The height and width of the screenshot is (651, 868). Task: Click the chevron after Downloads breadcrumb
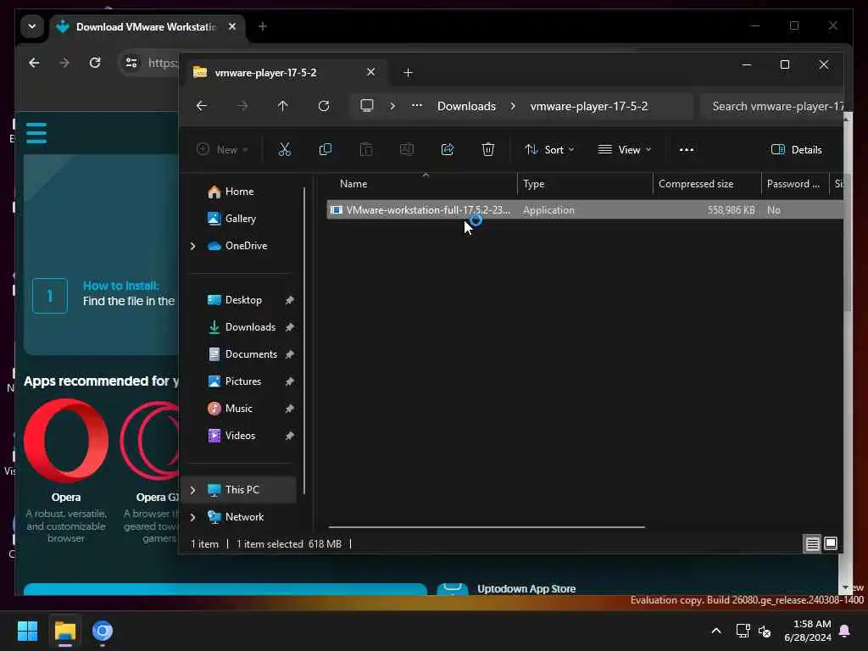(x=513, y=106)
